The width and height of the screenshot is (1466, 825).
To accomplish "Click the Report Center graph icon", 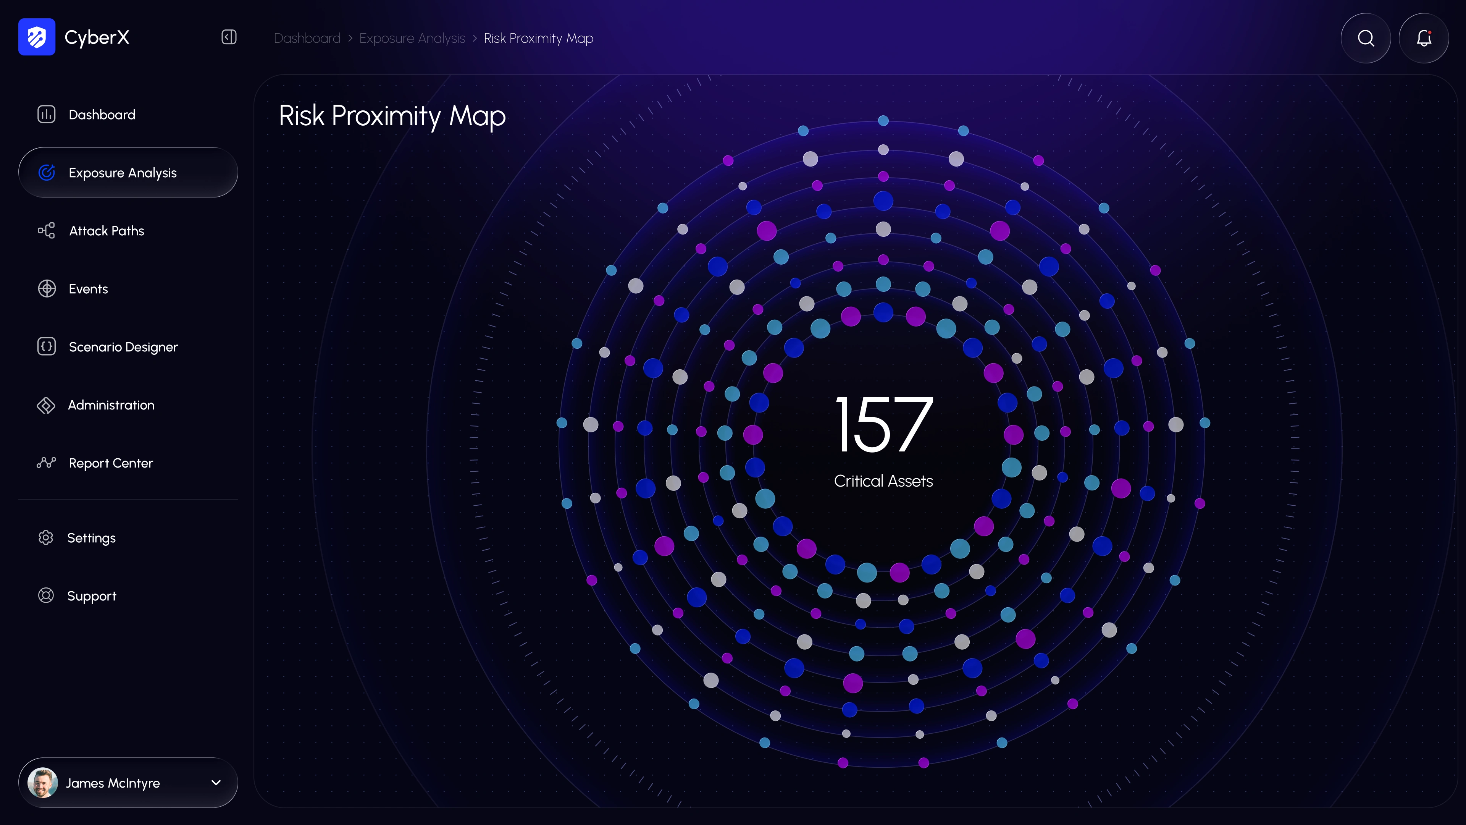I will pos(46,462).
